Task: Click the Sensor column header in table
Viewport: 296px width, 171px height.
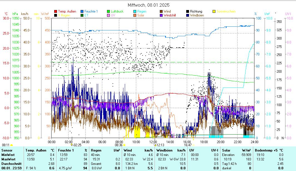Action: 7,150
